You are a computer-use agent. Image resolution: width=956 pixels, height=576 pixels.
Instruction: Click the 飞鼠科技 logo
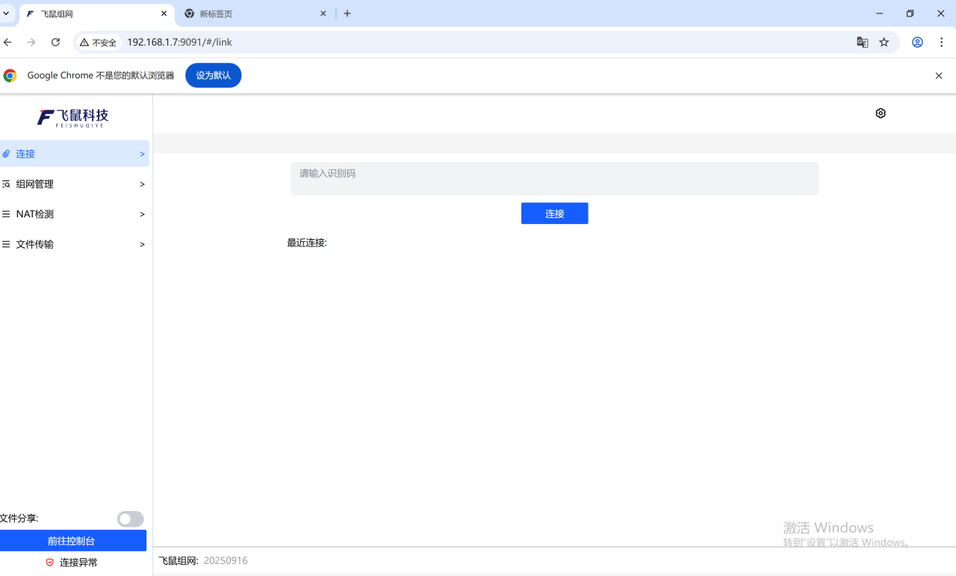tap(73, 117)
